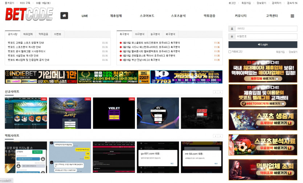Click the 회원가입 link below Login button
Viewport: 303px width, 183px height.
280,52
